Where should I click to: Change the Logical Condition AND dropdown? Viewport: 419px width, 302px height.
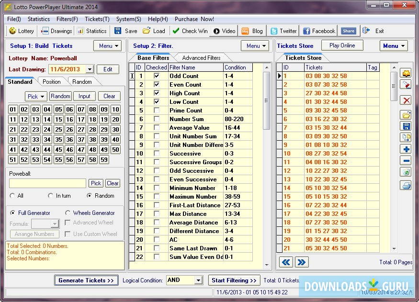(198, 280)
